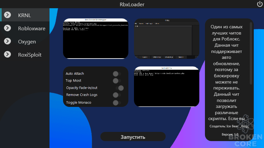264x148 pixels.
Task: Click the Top Most label
Action: coord(73,81)
